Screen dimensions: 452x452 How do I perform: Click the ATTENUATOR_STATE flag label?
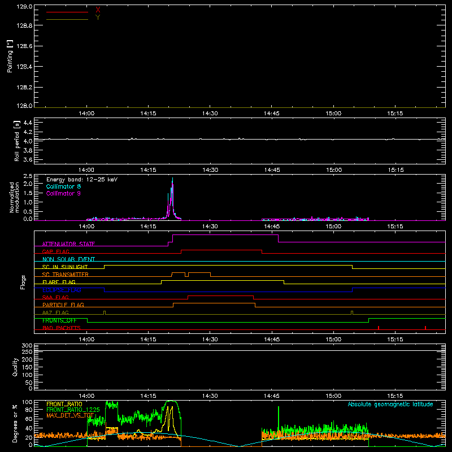(68, 244)
